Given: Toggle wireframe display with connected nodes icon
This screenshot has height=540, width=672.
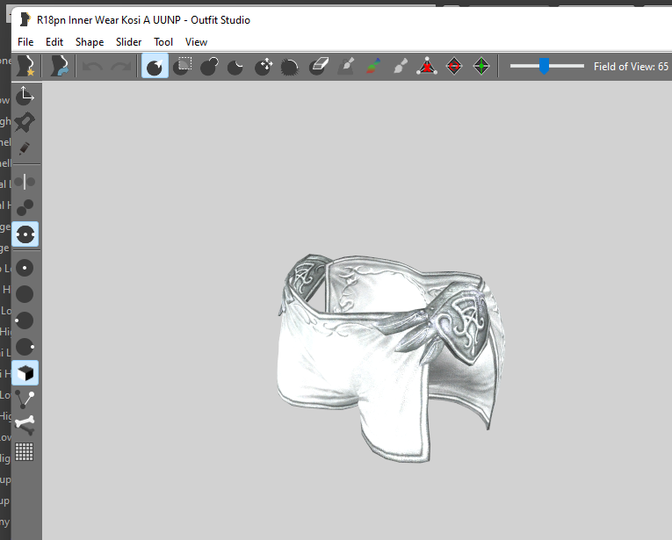Looking at the screenshot, I should [x=25, y=400].
